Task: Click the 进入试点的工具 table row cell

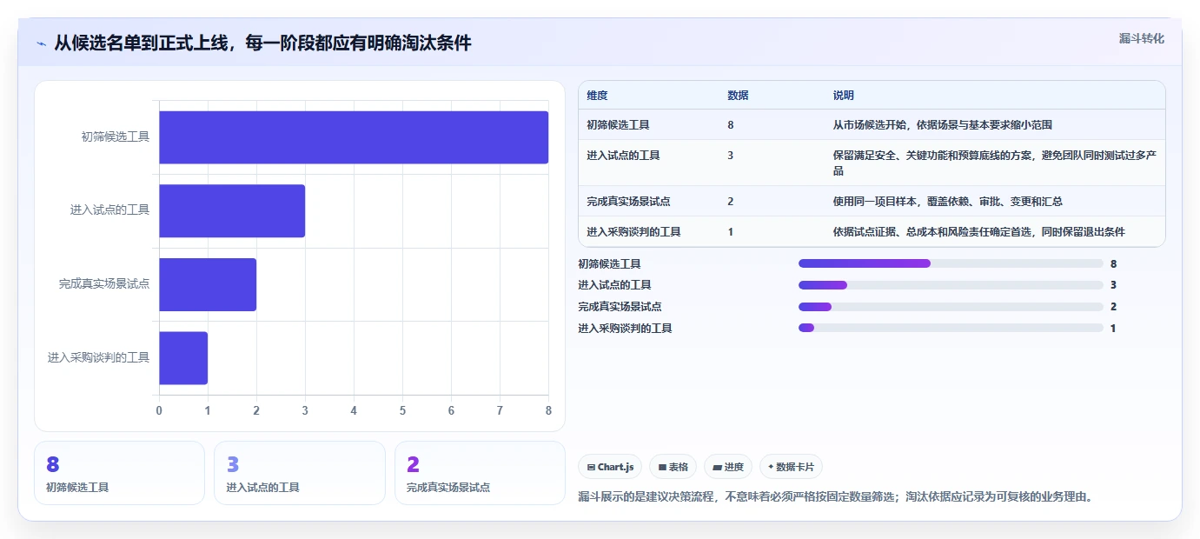Action: (623, 156)
